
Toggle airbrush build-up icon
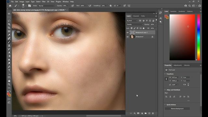[90, 6]
